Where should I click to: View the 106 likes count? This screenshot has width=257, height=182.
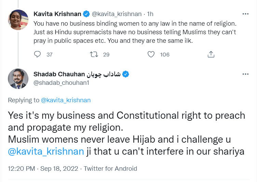pos(165,54)
